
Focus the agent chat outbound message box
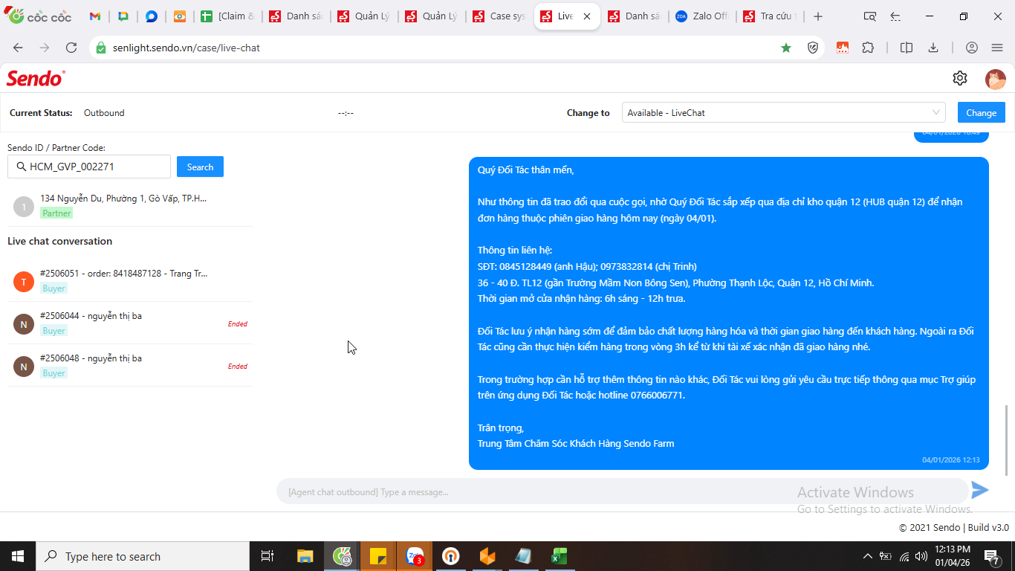[x=623, y=491]
